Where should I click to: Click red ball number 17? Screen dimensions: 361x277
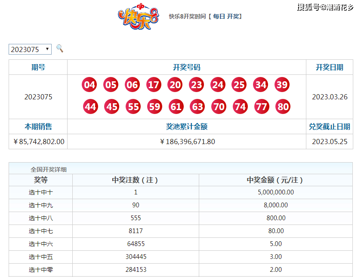(154, 85)
